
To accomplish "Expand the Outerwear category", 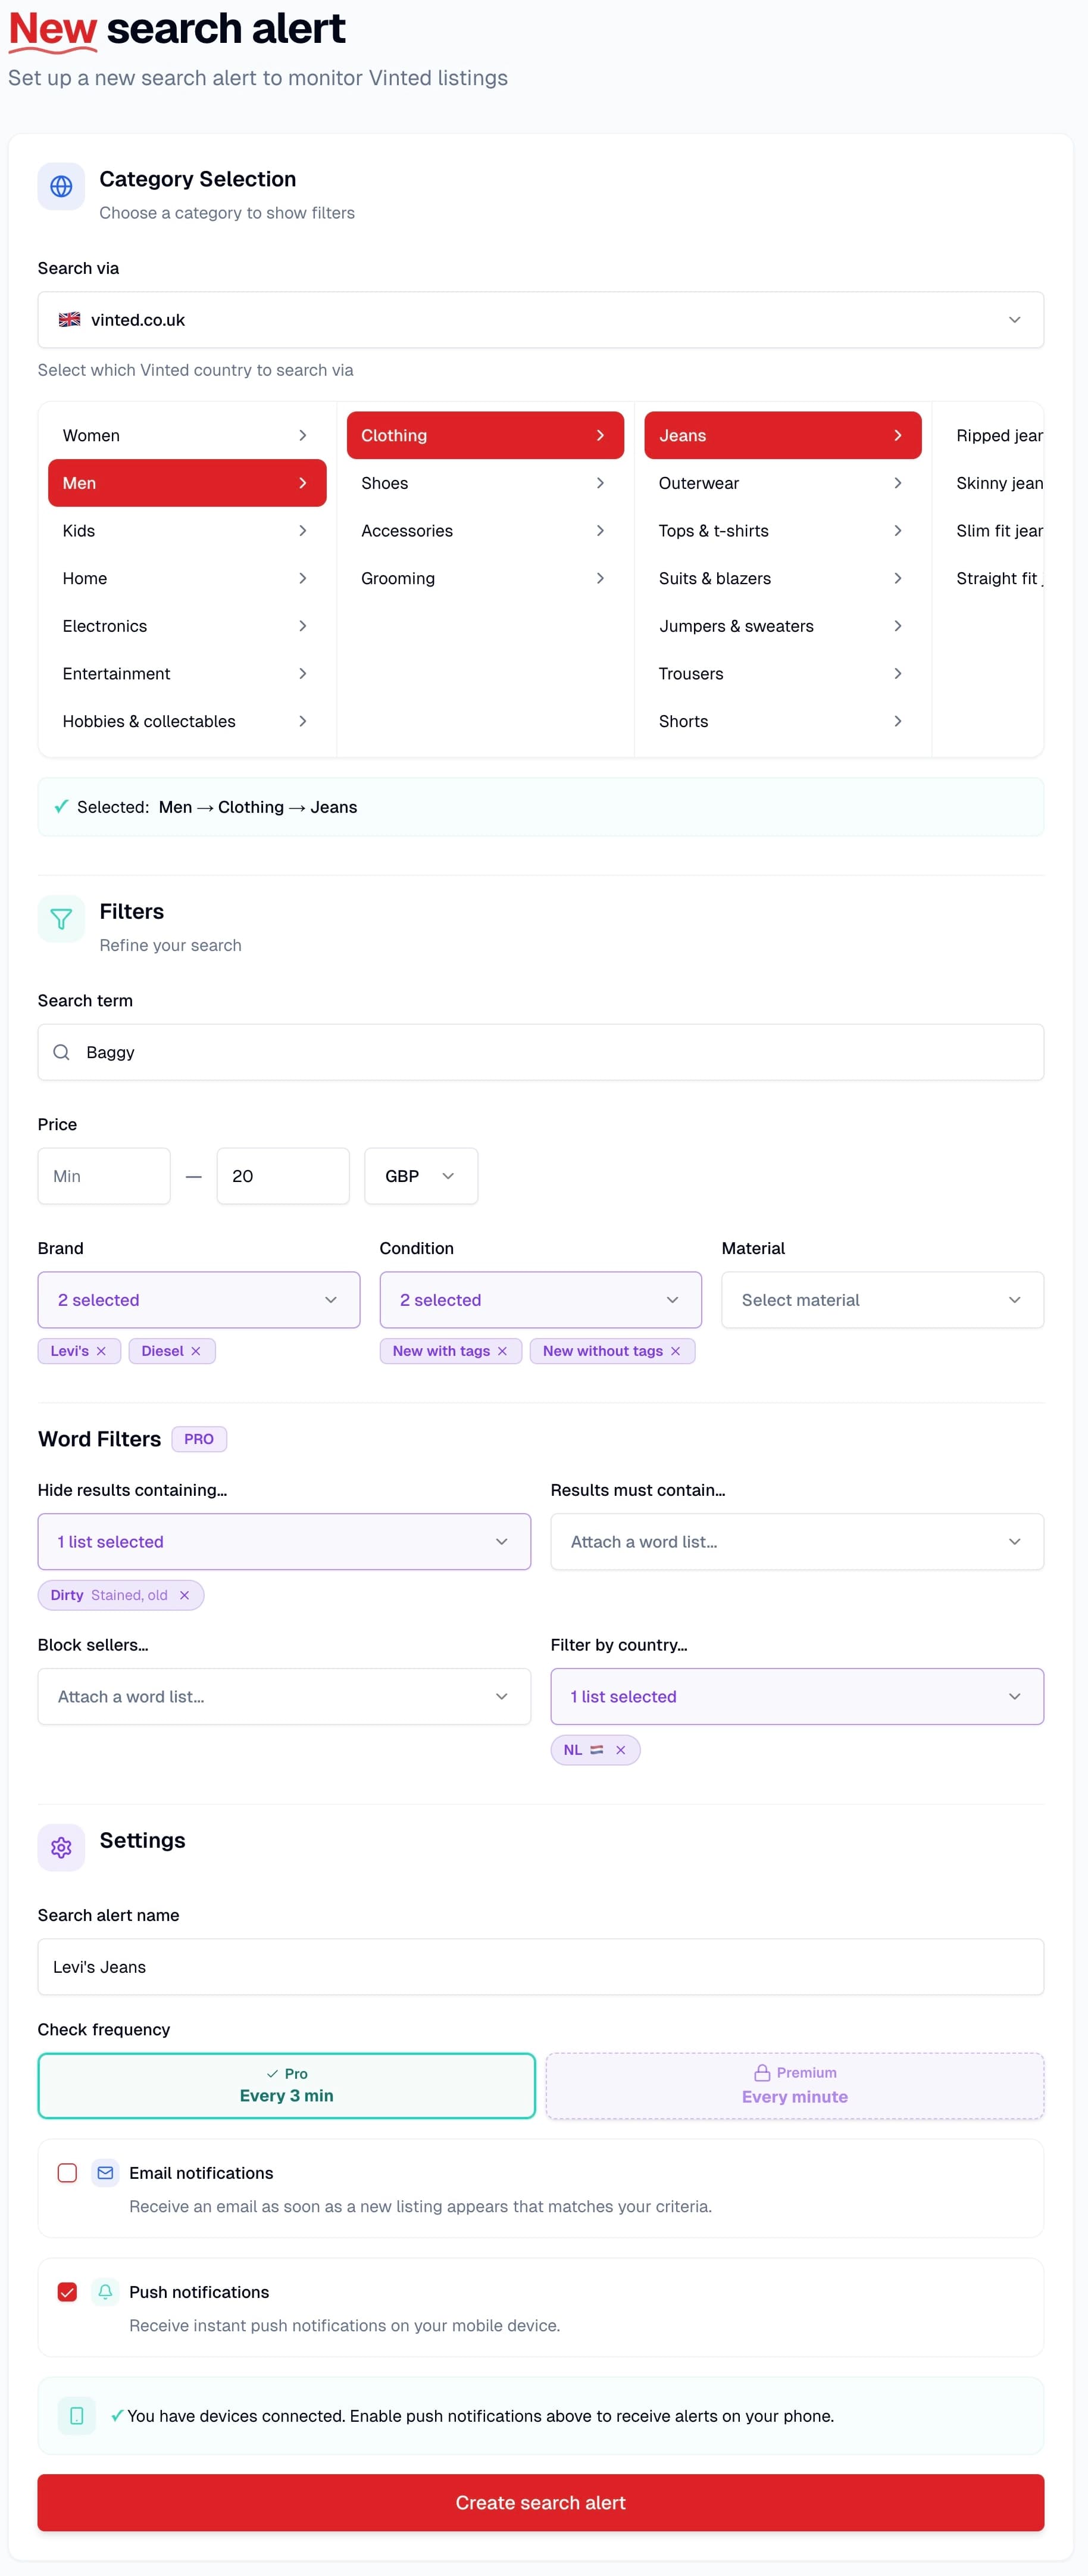I will tap(782, 483).
